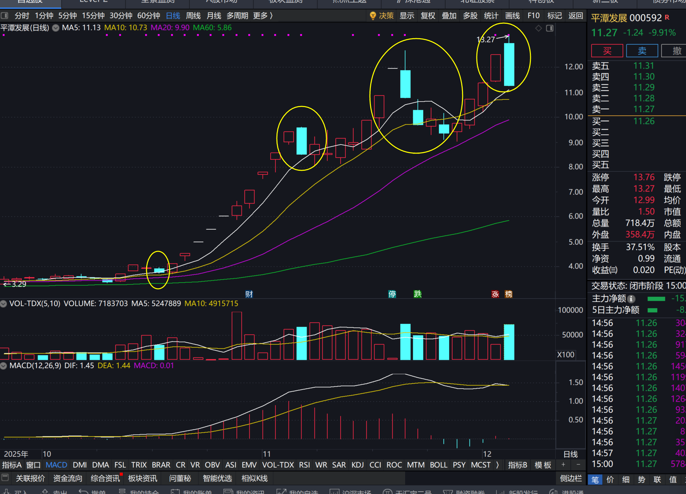Click the F10 company info button
686x494 pixels.
pos(533,16)
